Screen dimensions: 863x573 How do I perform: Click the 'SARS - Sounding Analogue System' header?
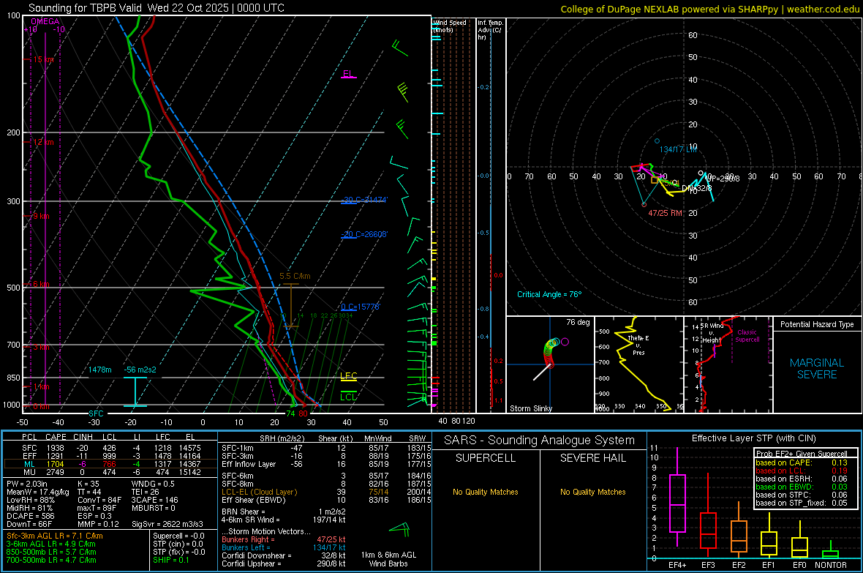540,441
